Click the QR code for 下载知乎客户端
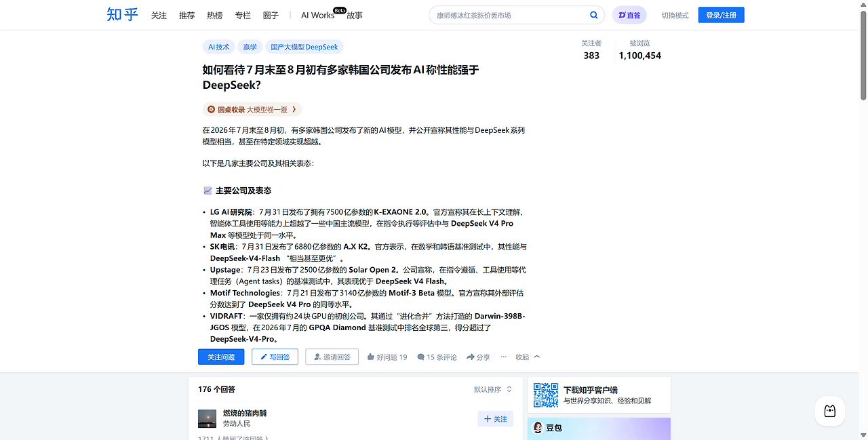 coord(546,395)
